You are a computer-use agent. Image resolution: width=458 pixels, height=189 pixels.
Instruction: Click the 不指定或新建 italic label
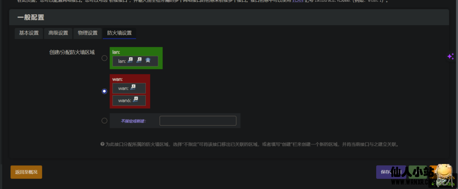tap(133, 121)
